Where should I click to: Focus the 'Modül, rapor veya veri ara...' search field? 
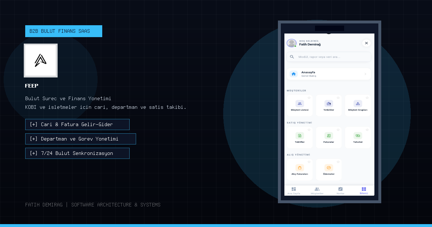click(x=329, y=57)
